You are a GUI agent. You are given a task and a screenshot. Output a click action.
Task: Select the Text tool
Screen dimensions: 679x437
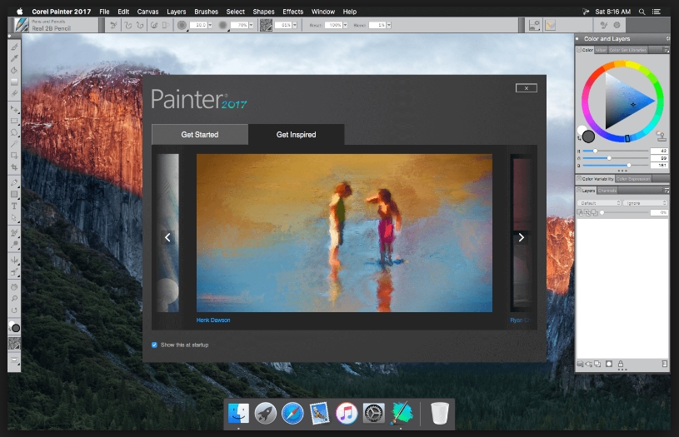[x=14, y=206]
